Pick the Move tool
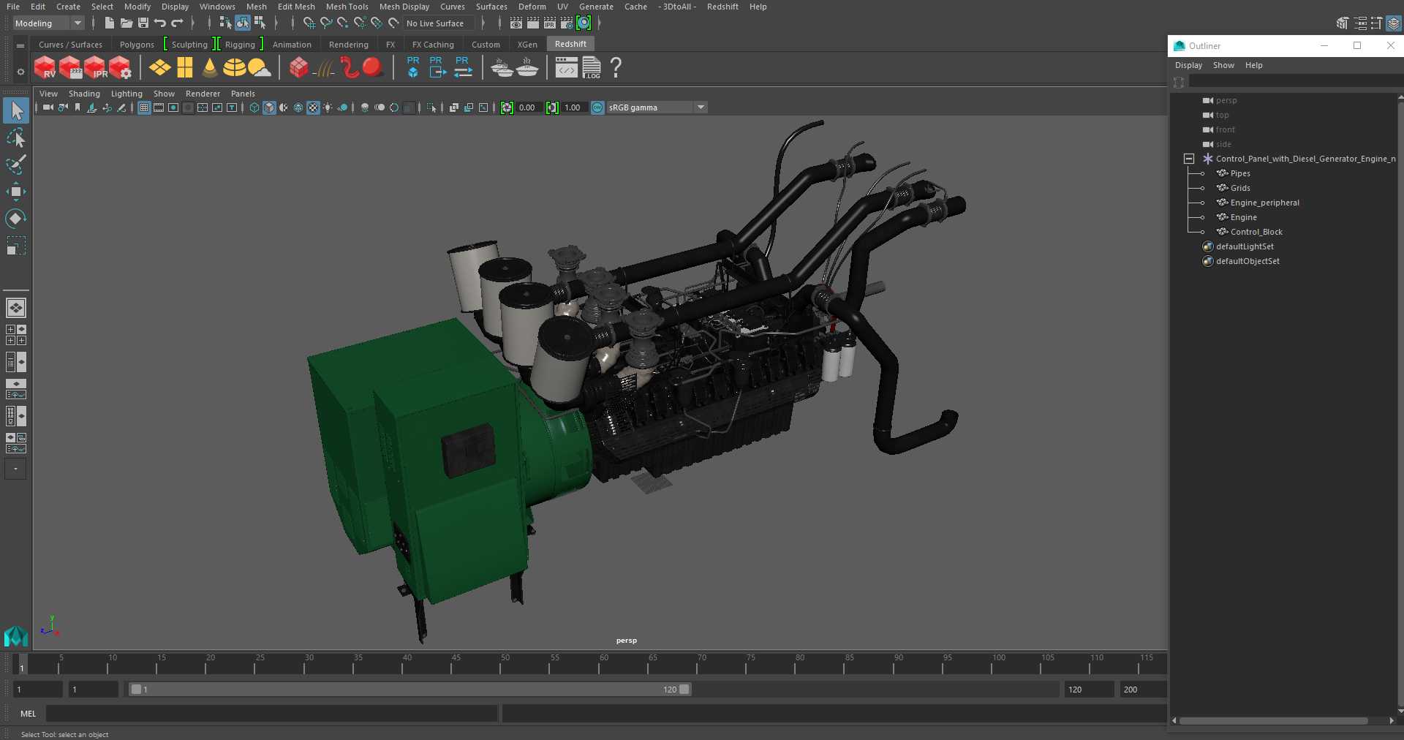This screenshot has width=1404, height=740. [16, 192]
